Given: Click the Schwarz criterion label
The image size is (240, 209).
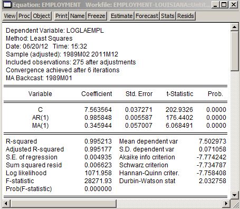Looking at the screenshot, I should (143, 165).
